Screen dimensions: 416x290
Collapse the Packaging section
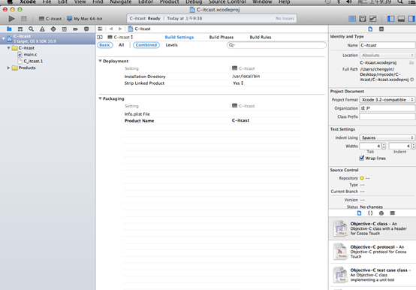click(x=101, y=98)
